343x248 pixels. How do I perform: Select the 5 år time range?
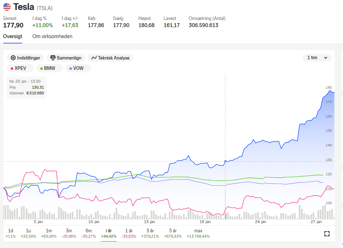(173, 233)
